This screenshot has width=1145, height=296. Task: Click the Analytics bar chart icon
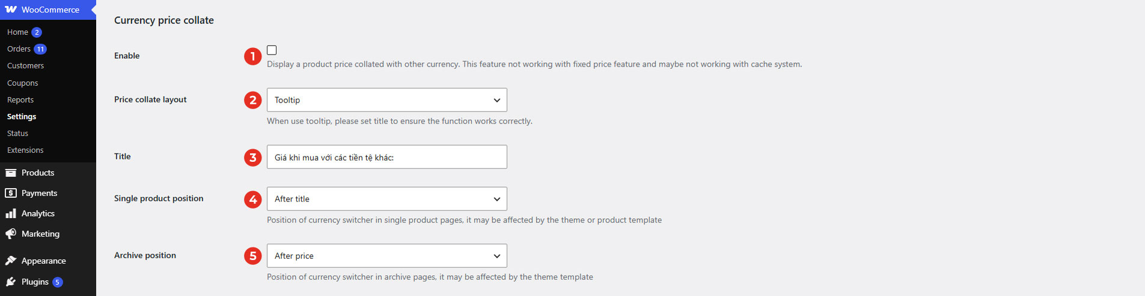[x=10, y=213]
